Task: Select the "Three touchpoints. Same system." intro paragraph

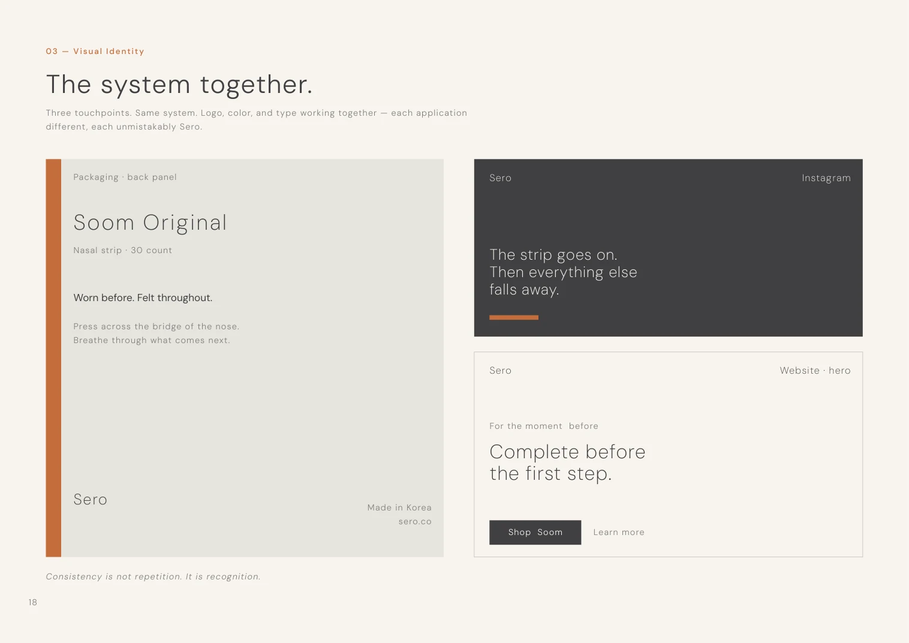Action: tap(256, 119)
